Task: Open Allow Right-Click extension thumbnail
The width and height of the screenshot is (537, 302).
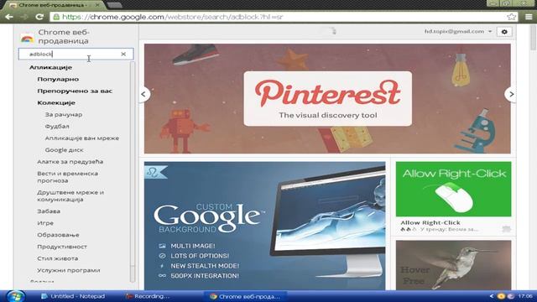Action: 453,189
